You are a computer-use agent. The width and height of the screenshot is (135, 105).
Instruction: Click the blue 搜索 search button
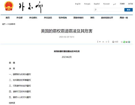[x=128, y=10]
